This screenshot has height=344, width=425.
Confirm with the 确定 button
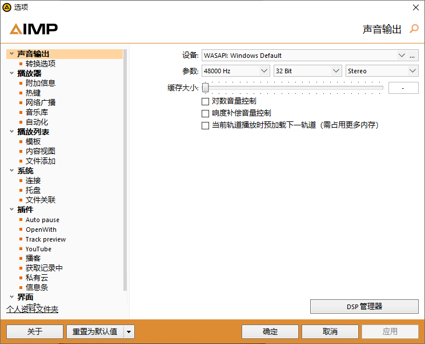(270, 331)
